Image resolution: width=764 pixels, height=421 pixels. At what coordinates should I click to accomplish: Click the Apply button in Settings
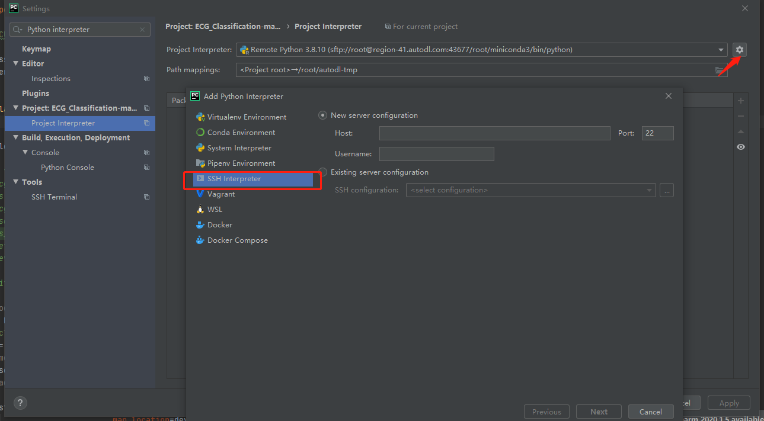coord(729,403)
